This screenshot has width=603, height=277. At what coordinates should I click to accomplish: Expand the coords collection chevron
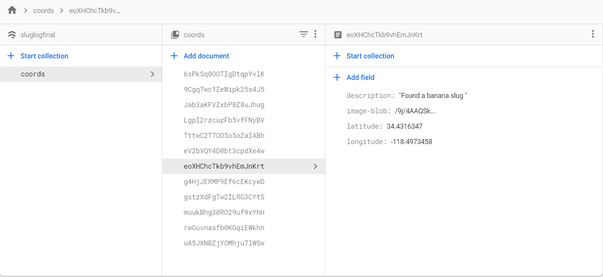coord(153,74)
